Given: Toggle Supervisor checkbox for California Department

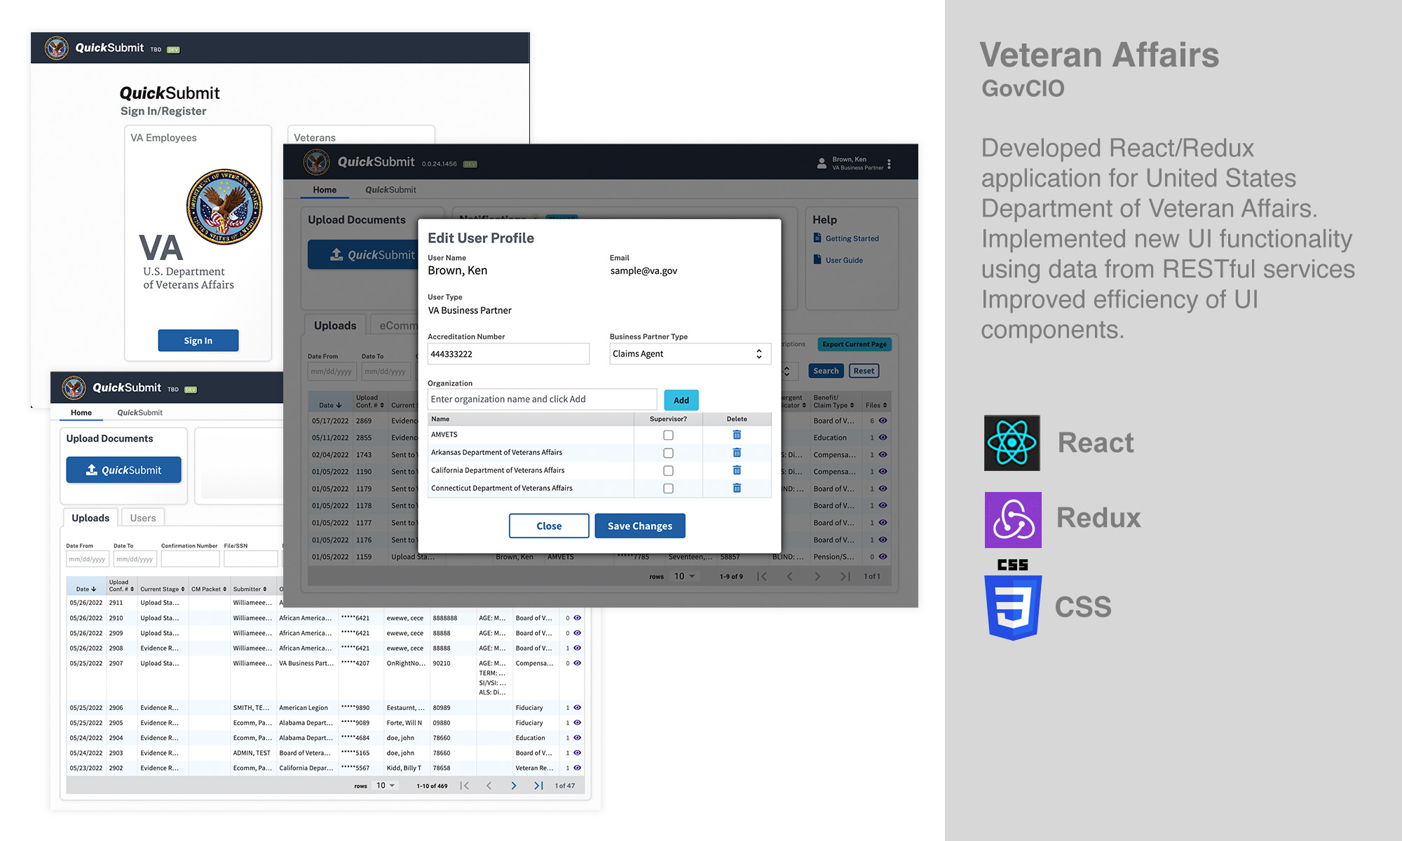Looking at the screenshot, I should click(668, 470).
